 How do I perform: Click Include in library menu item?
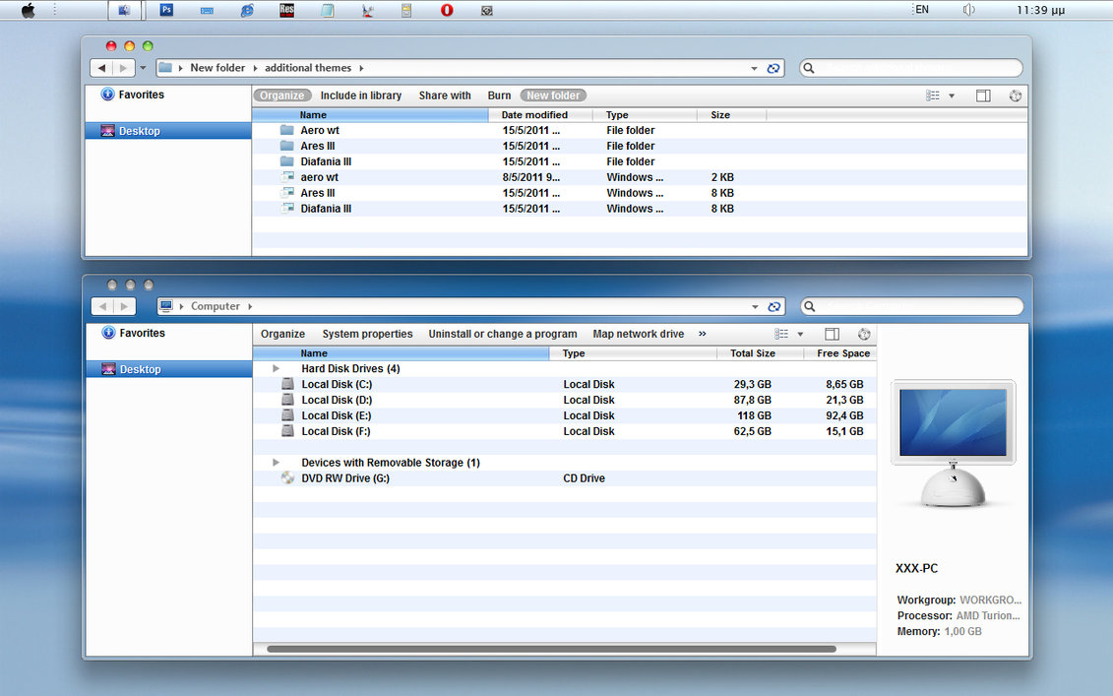[x=360, y=95]
